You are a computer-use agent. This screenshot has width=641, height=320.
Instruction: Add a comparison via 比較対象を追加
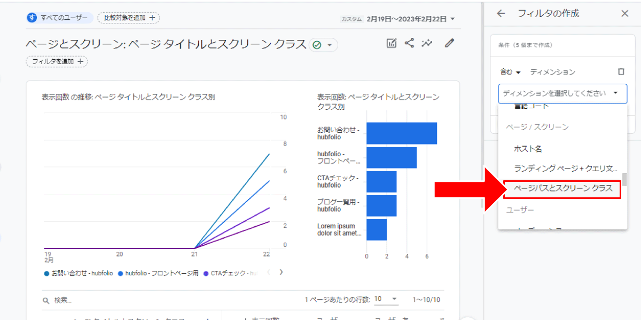coord(129,18)
